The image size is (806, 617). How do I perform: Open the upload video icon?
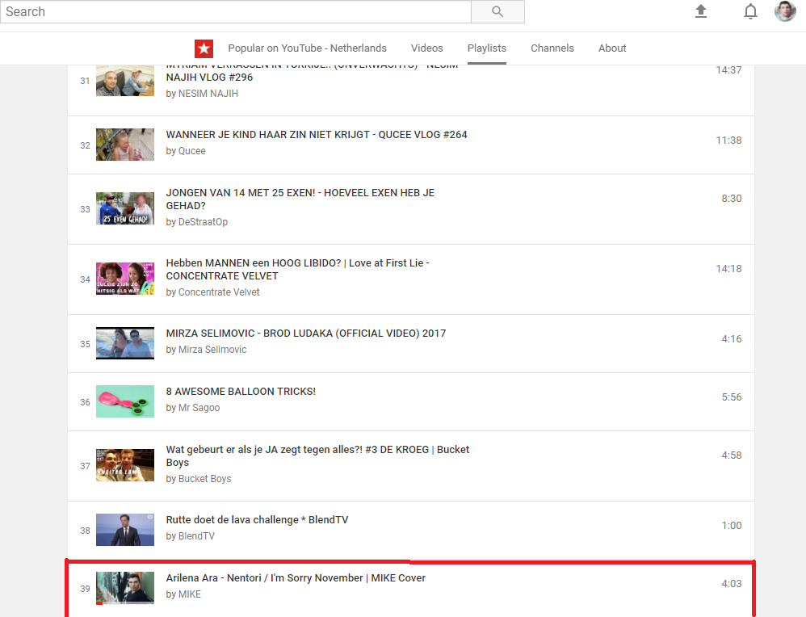pos(701,11)
